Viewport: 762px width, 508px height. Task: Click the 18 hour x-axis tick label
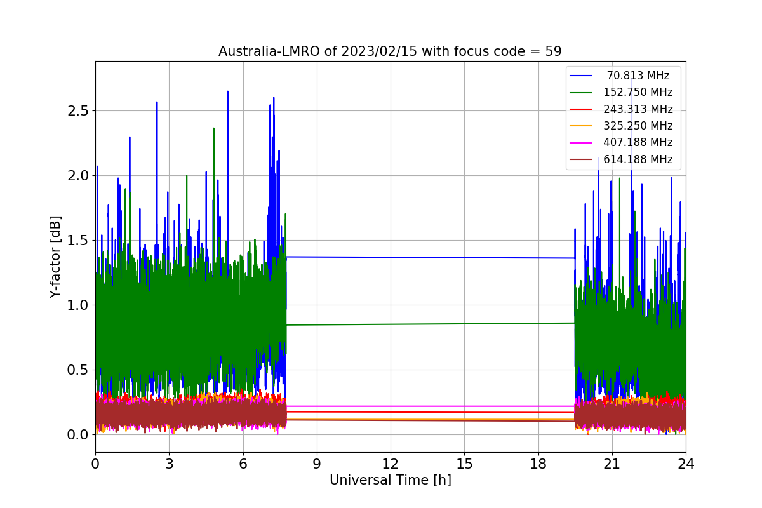[x=538, y=464]
